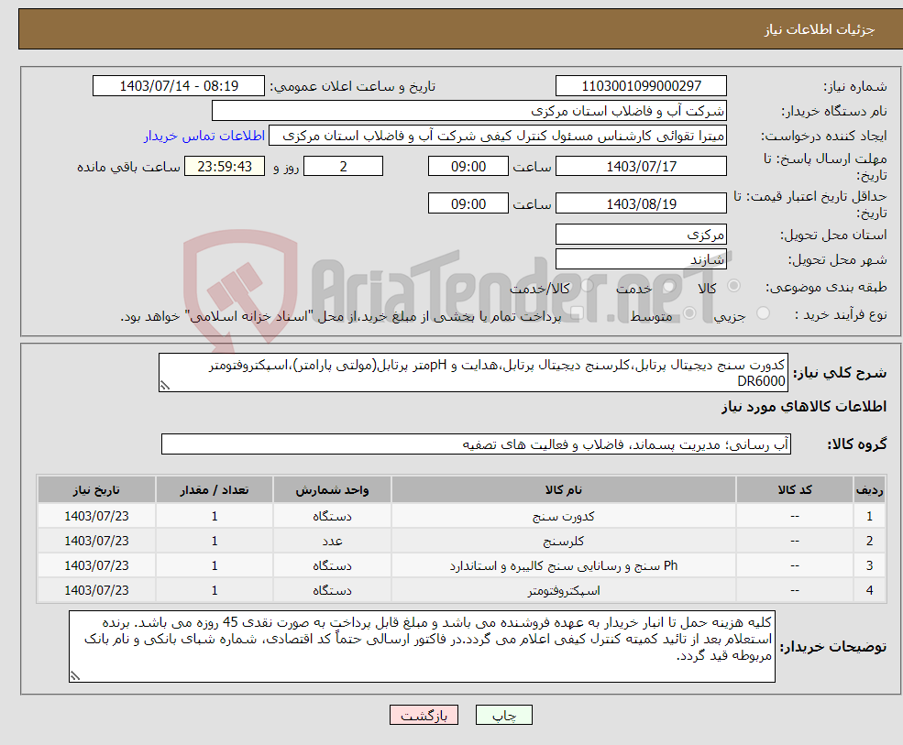The width and height of the screenshot is (903, 745).
Task: Click the buyer notes text area
Action: tap(422, 647)
